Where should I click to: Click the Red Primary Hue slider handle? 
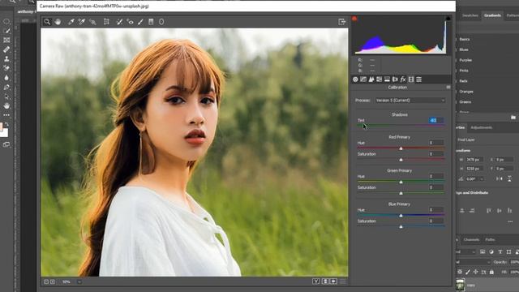[x=401, y=148]
